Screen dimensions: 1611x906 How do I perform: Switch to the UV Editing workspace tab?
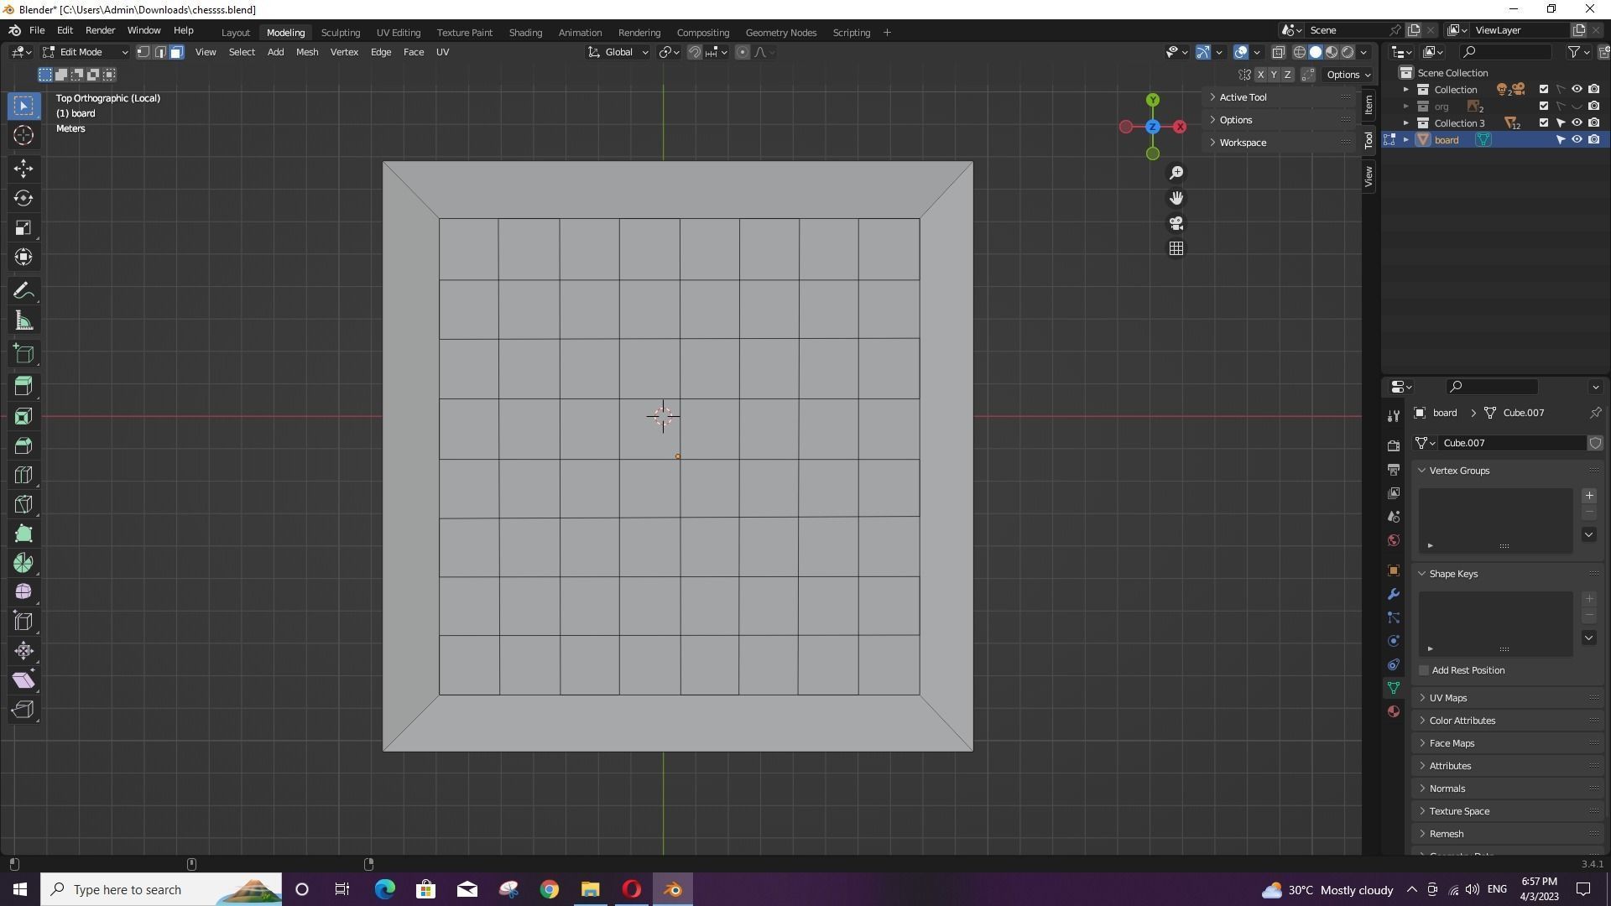[398, 33]
